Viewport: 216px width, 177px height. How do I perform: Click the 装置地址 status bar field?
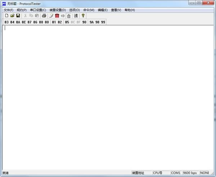[141, 173]
